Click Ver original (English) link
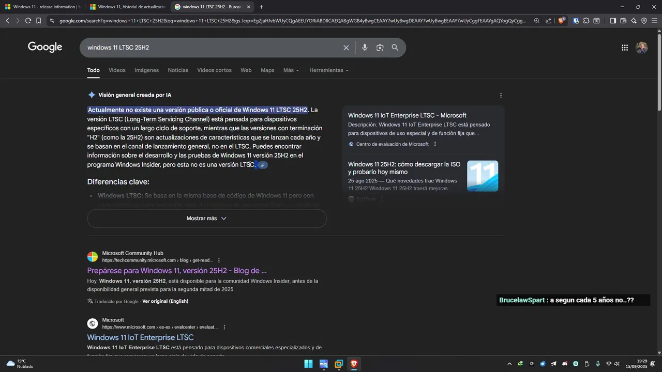Image resolution: width=662 pixels, height=372 pixels. (x=165, y=301)
